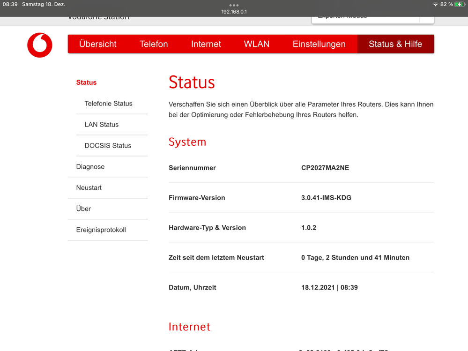Tap the 82 % battery percentage
This screenshot has height=351, width=468.
(x=446, y=4)
